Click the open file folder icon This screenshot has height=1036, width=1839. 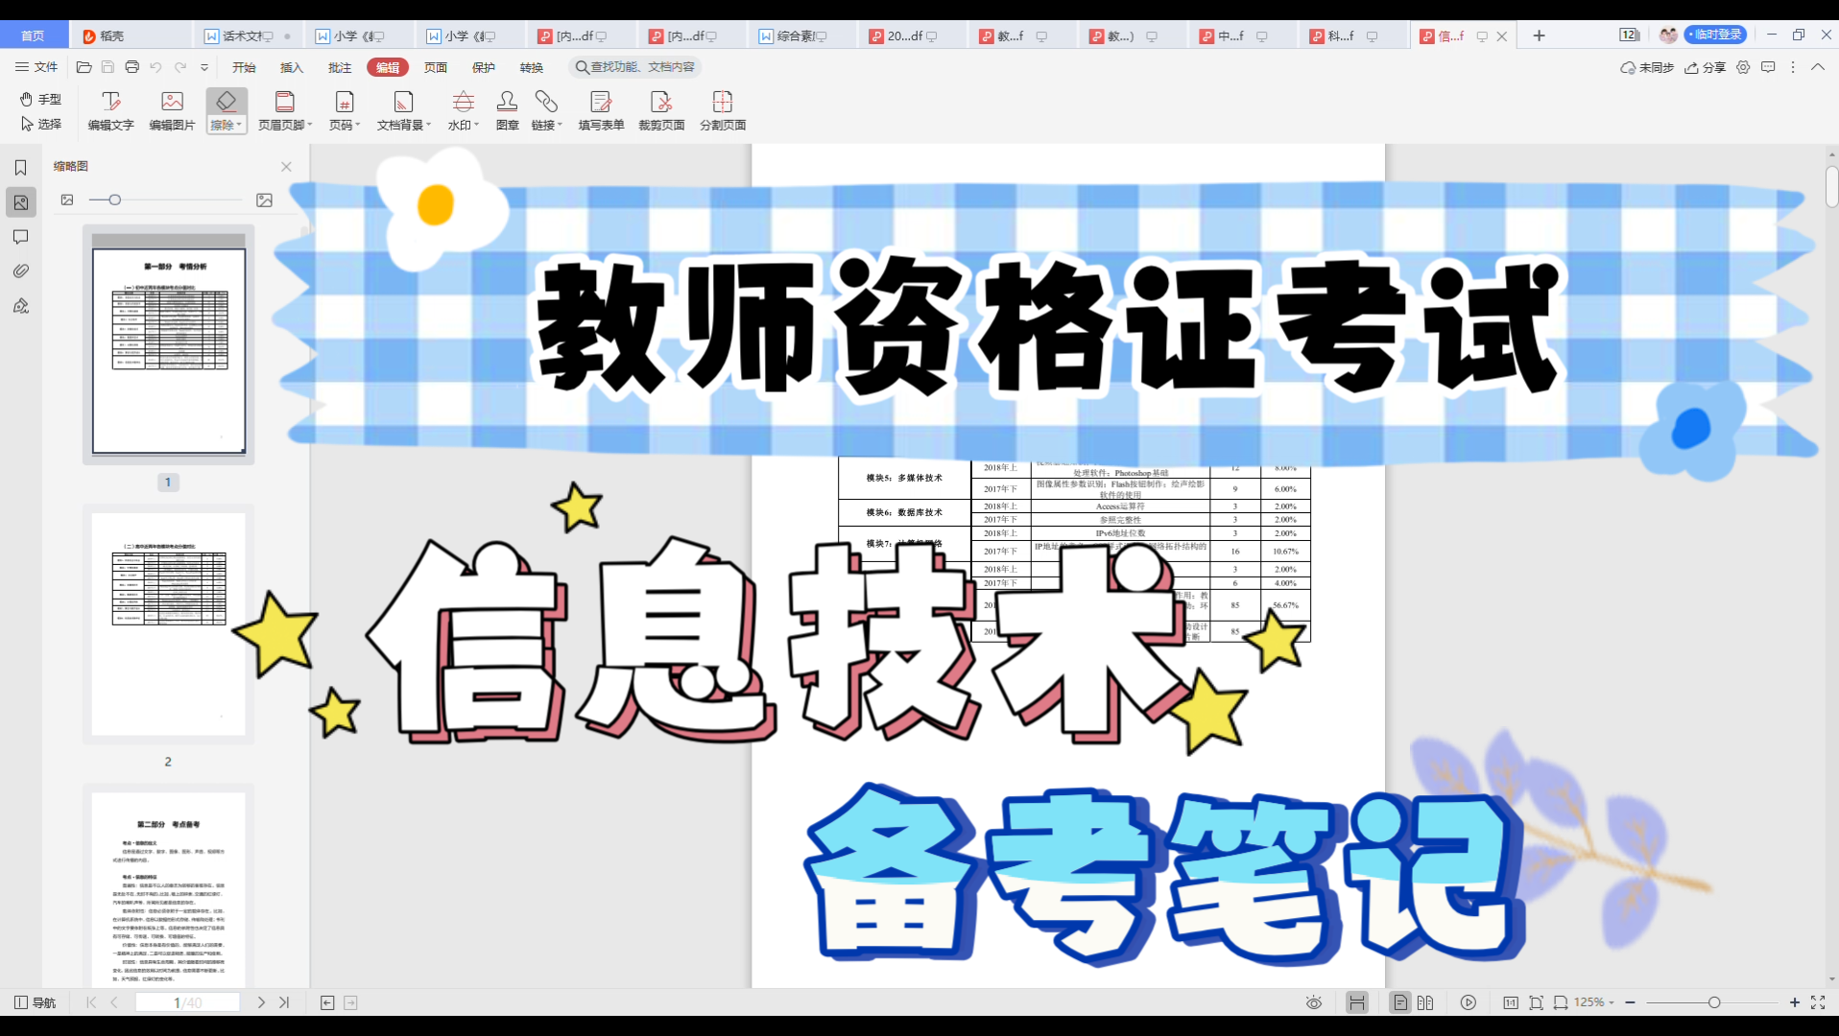tap(84, 67)
